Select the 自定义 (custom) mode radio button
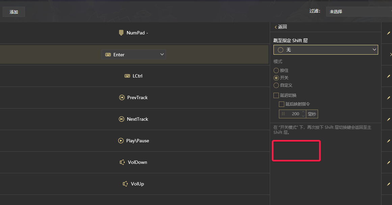This screenshot has height=205, width=392. pos(276,85)
